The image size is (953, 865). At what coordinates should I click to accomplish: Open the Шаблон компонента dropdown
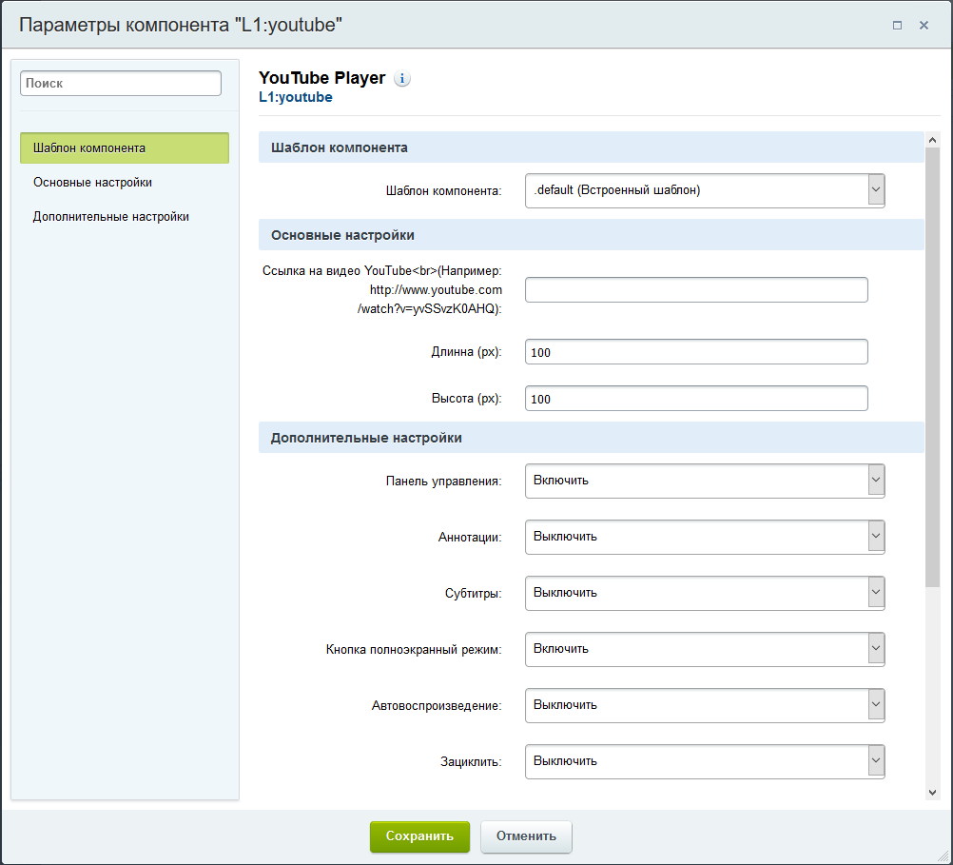click(705, 190)
